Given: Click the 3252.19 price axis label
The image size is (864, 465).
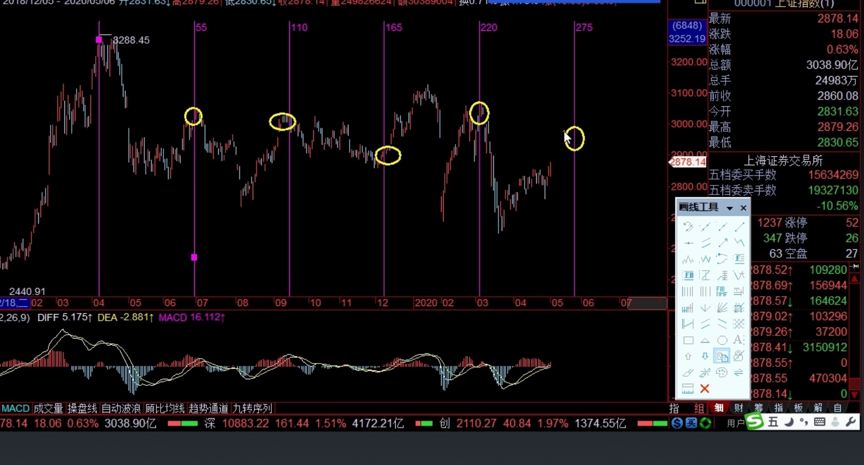Looking at the screenshot, I should (x=687, y=39).
